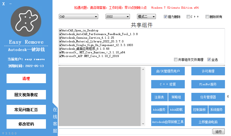Click the 运行 run button
Screen dimensions: 231x136
point(218,132)
